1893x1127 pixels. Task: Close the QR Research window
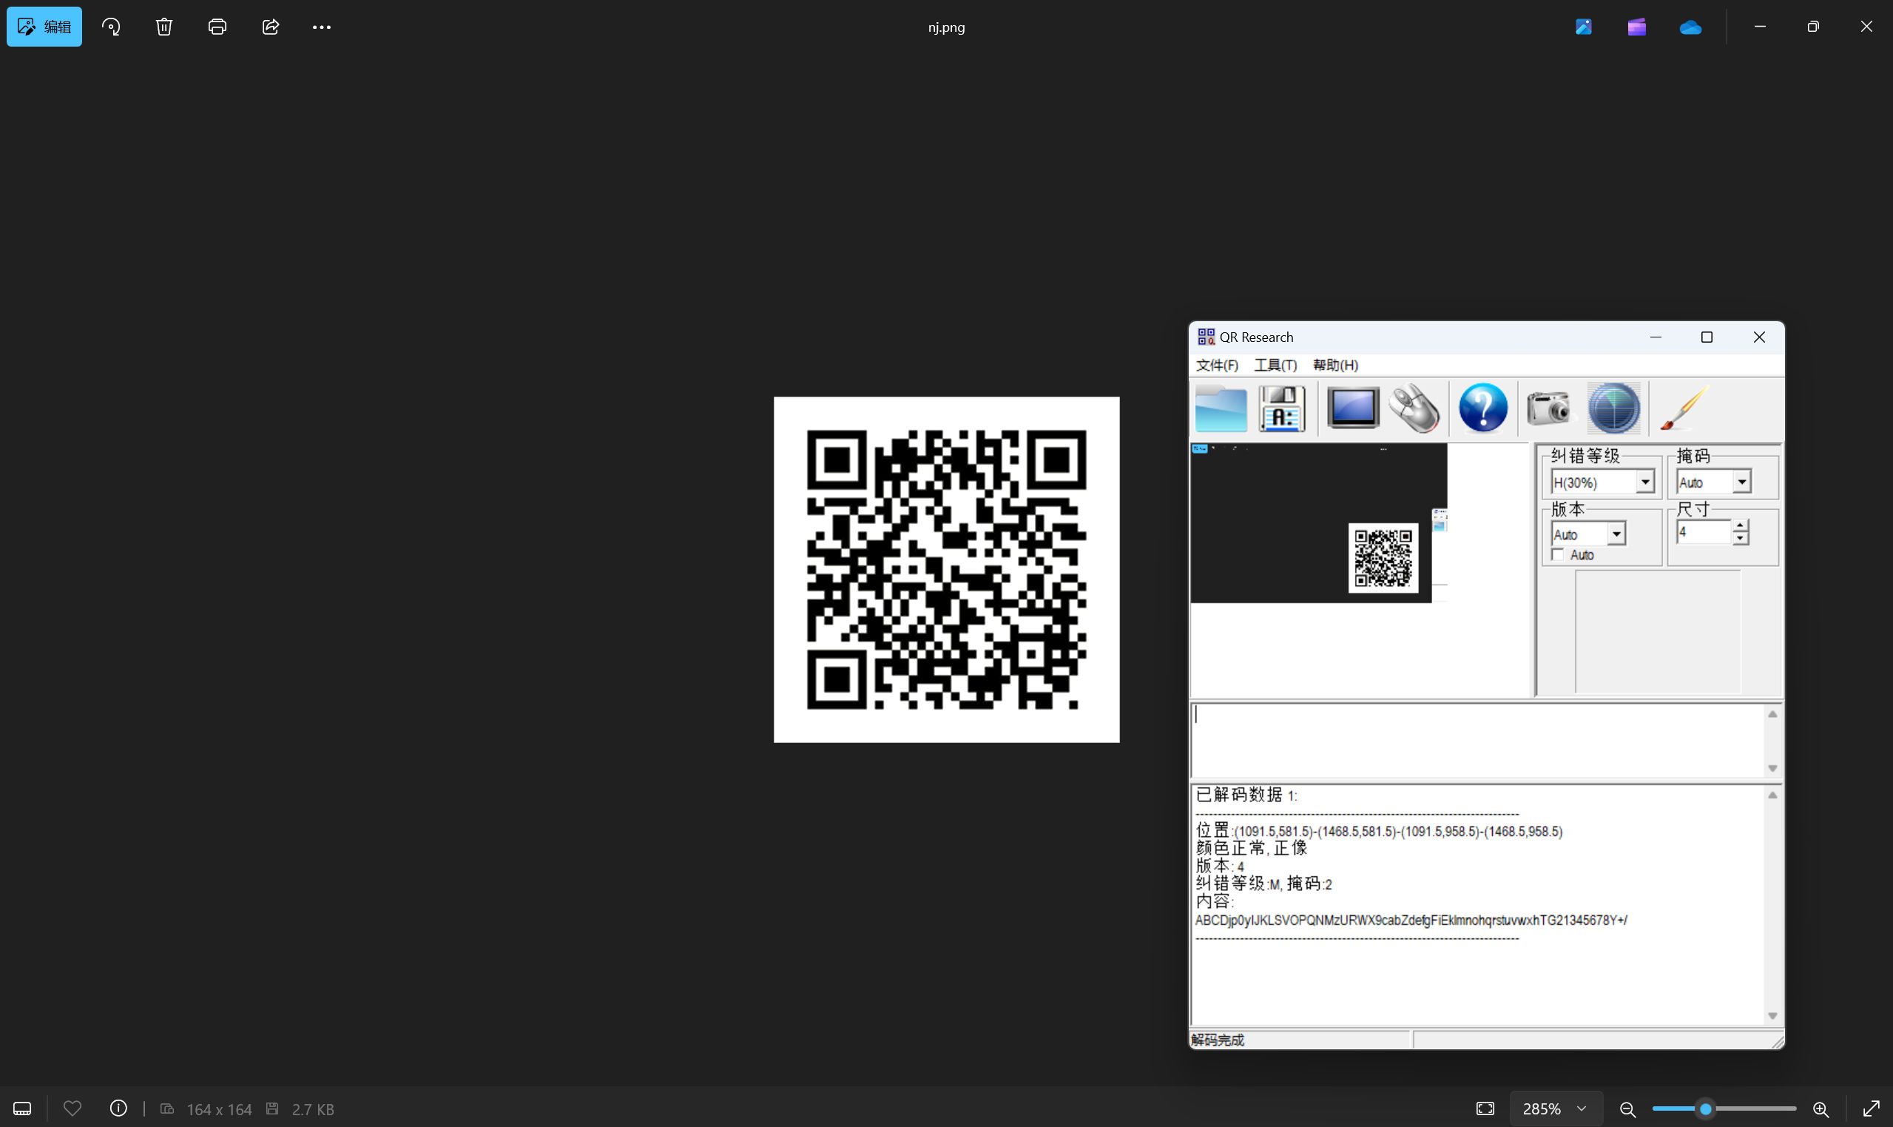point(1758,337)
